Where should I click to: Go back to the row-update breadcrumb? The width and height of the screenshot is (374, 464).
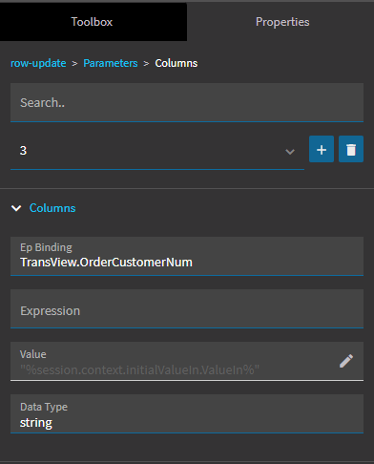(x=38, y=63)
